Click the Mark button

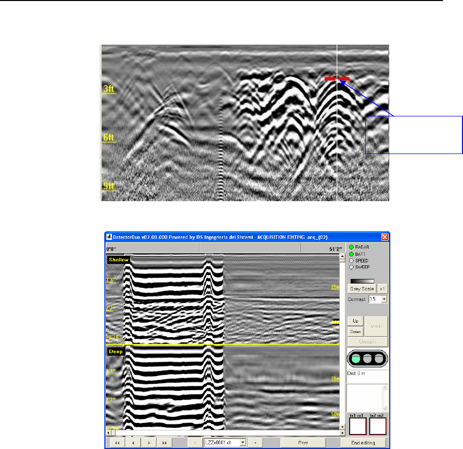(x=376, y=327)
